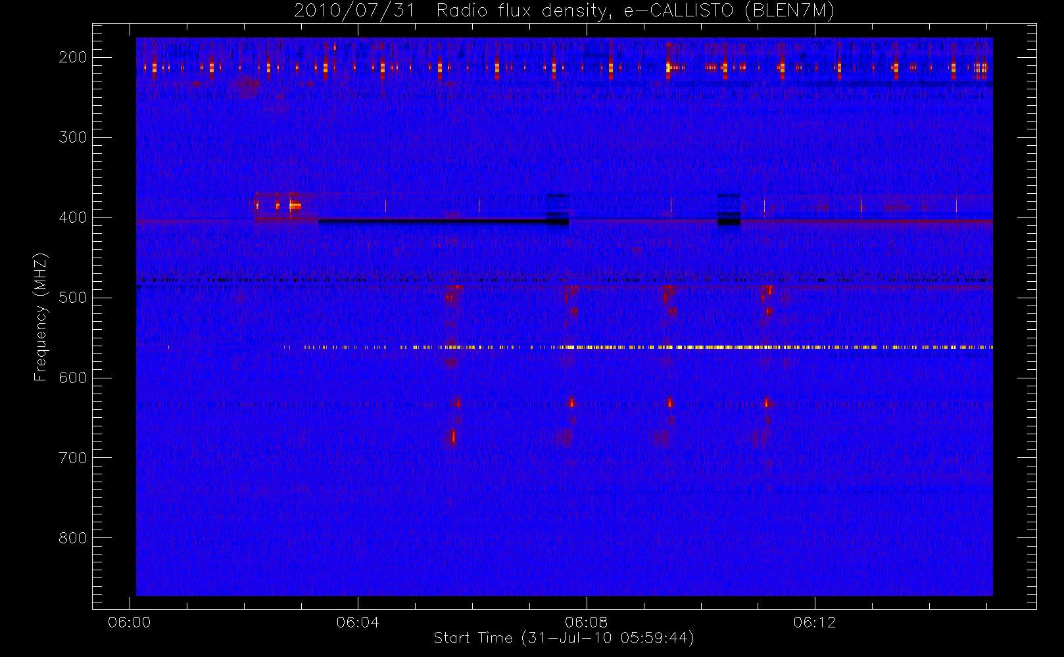Image resolution: width=1064 pixels, height=657 pixels.
Task: Select the 400 frequency tick label
Action: coord(73,217)
